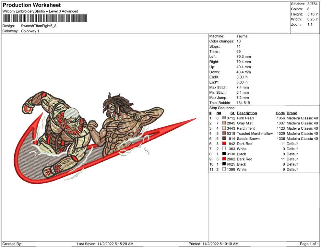This screenshot has height=247, width=321.
Task: Click the 'N#' column header
Action: 219,113
